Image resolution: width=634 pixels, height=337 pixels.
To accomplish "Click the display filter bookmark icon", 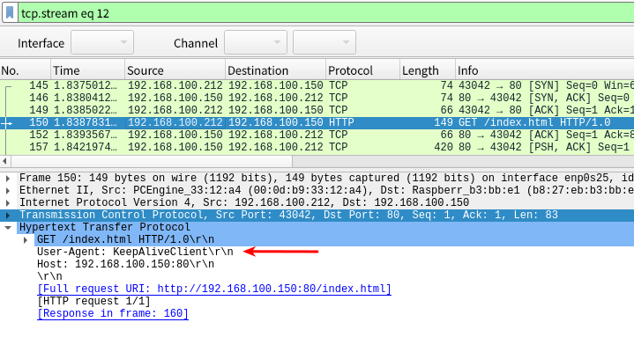I will click(x=10, y=13).
